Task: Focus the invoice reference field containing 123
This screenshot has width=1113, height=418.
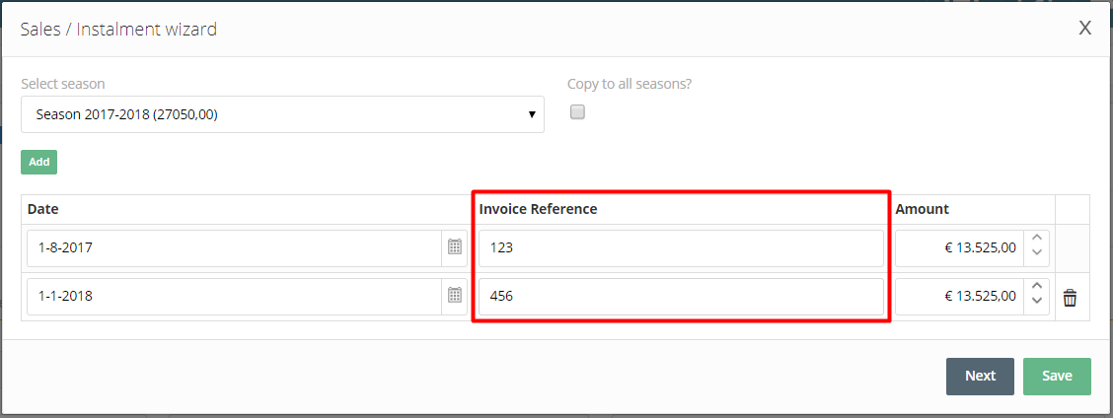Action: point(682,248)
